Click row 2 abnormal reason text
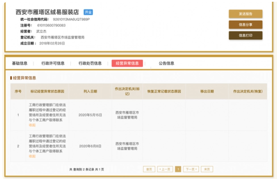The image size is (277, 179). [x=47, y=143]
